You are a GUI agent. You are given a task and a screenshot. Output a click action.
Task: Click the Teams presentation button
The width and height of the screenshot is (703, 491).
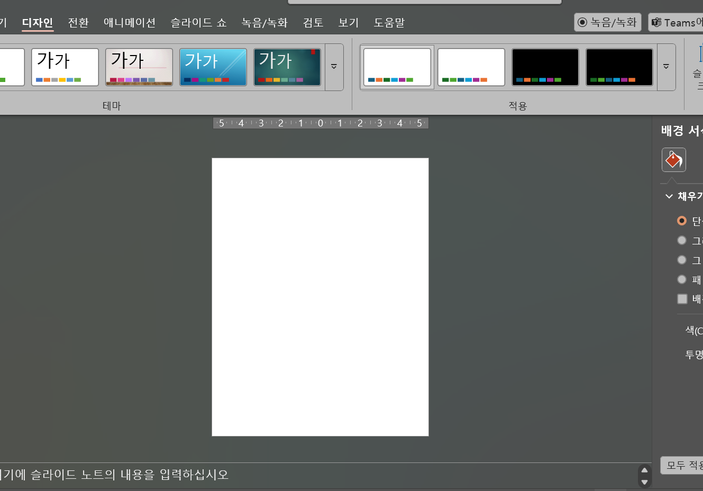676,22
